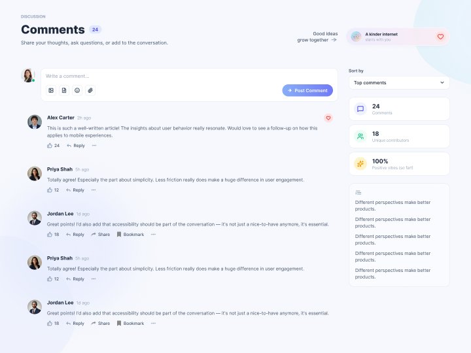Click the Post Comment button
Image resolution: width=471 pixels, height=353 pixels.
307,90
